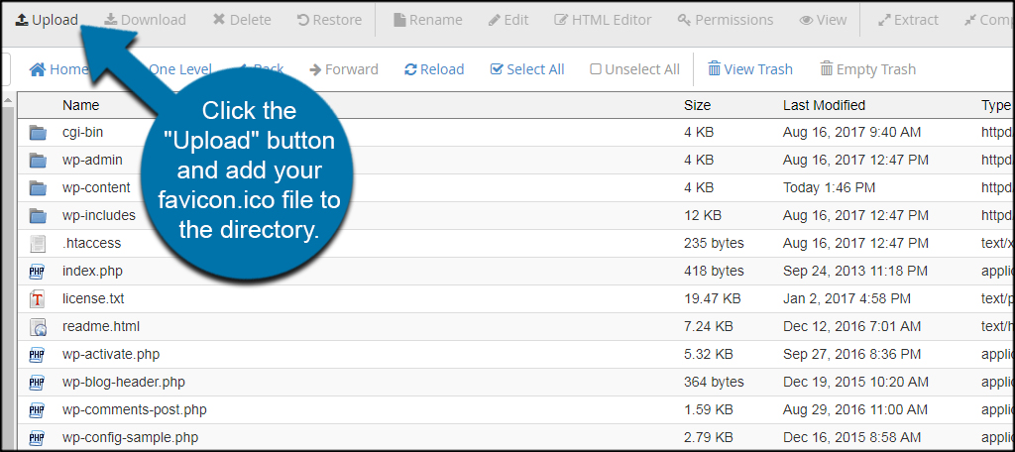The image size is (1015, 452).
Task: Click the Dec 12, 2016 7:01 AM date
Action: click(851, 327)
